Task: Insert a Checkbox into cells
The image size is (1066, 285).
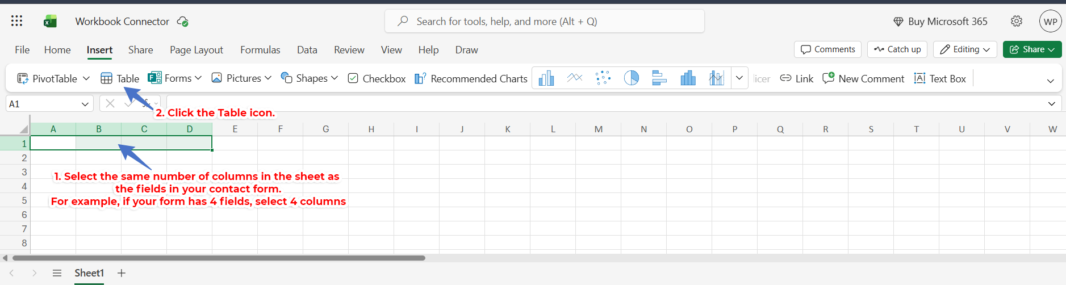Action: tap(377, 78)
